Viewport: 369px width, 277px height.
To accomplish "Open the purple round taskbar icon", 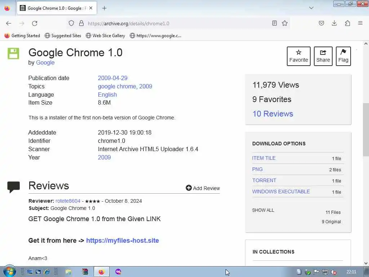I will click(x=118, y=272).
